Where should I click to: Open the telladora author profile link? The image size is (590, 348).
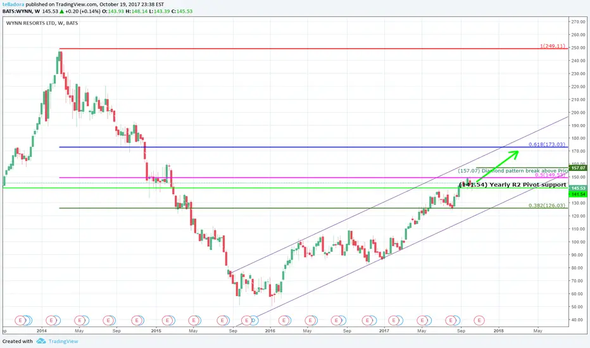point(13,4)
